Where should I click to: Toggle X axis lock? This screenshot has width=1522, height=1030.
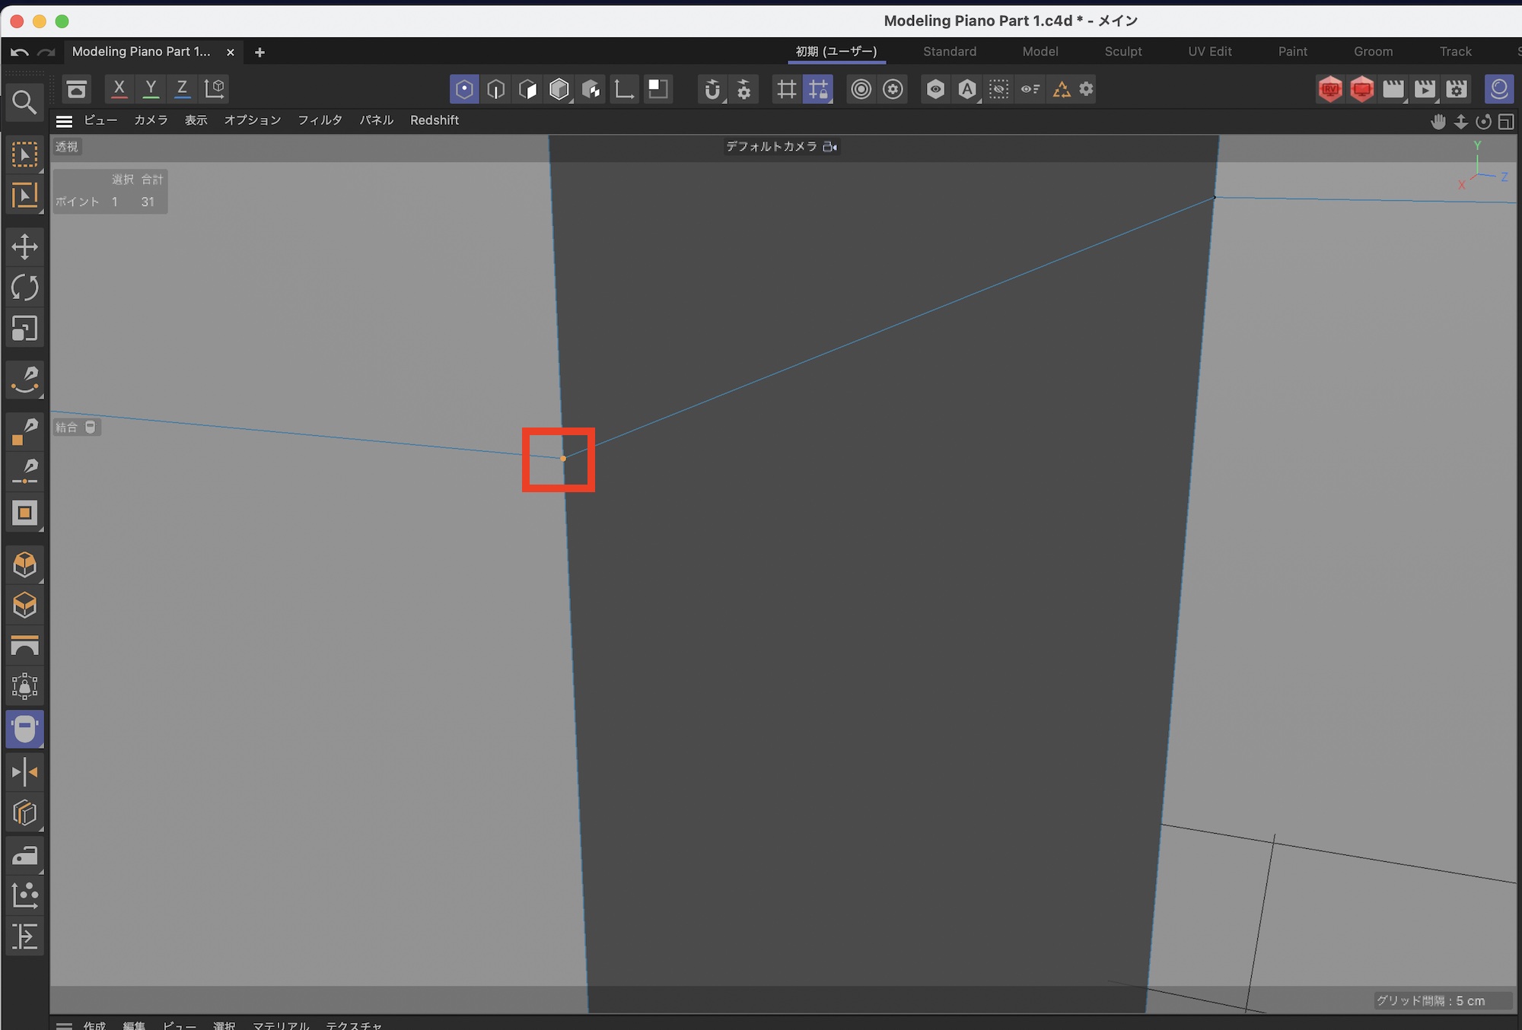pyautogui.click(x=119, y=88)
